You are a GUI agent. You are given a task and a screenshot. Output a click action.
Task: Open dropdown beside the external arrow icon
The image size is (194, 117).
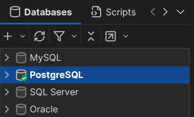click(126, 36)
